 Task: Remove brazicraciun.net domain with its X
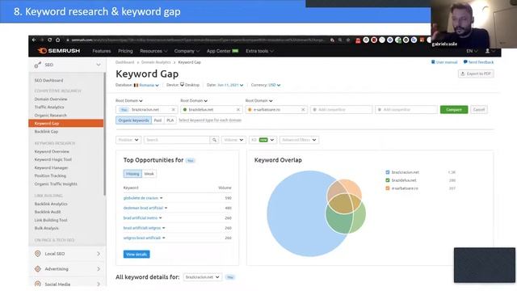point(173,110)
